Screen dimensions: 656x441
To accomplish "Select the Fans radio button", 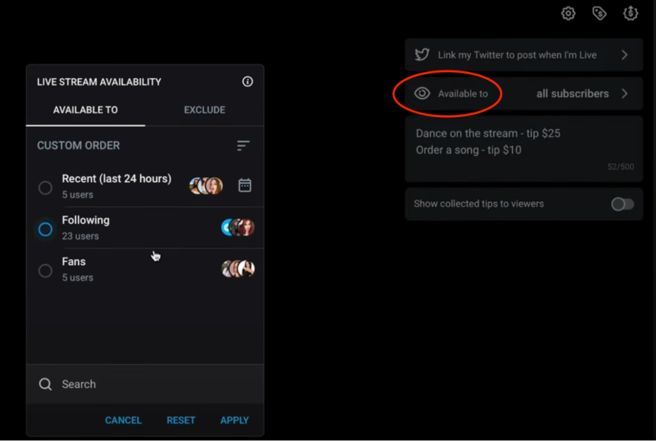I will click(45, 271).
